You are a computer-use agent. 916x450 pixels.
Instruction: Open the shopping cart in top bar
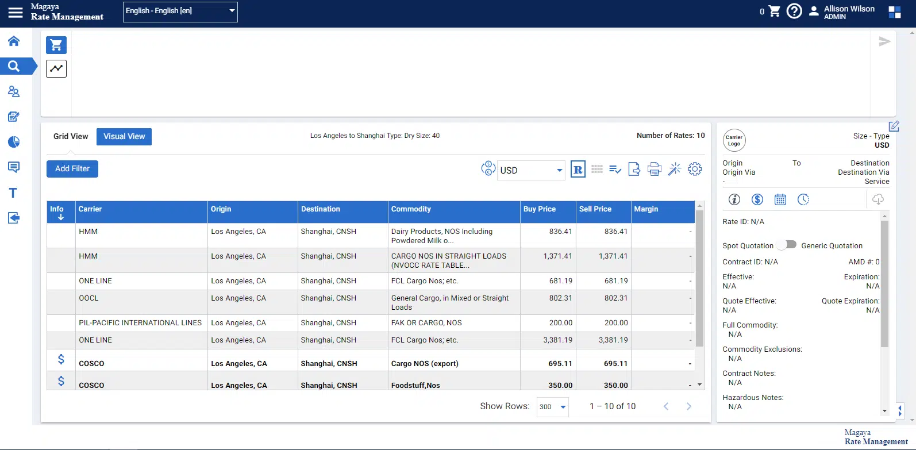point(774,11)
